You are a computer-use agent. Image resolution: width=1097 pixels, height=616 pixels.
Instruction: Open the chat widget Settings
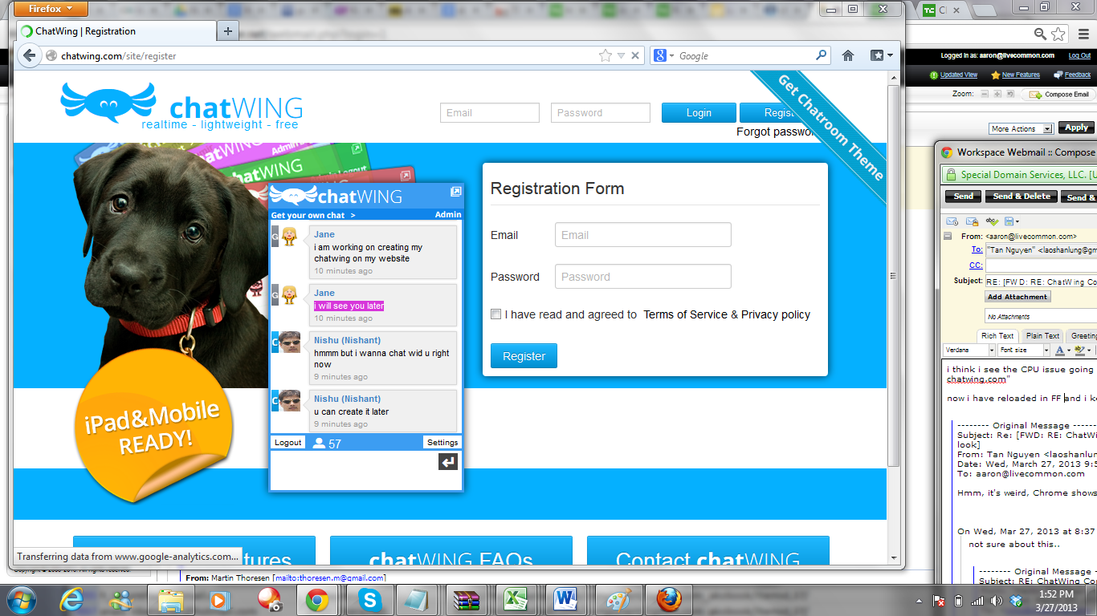pos(442,442)
